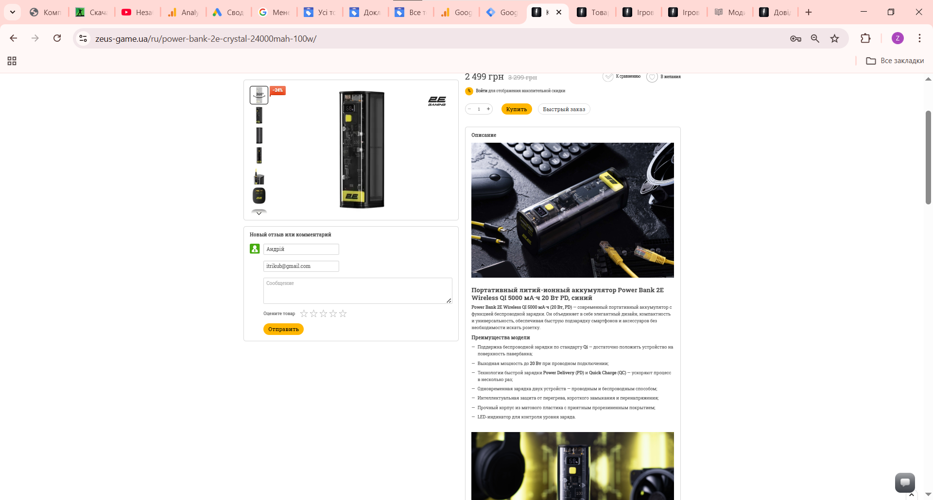Show more product thumbnails chevron
Viewport: 933px width, 500px height.
[259, 213]
